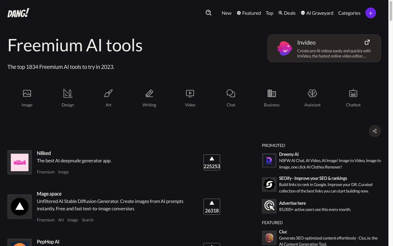Click the Dreemy AI promoted logo
The image size is (393, 246).
coord(269,161)
